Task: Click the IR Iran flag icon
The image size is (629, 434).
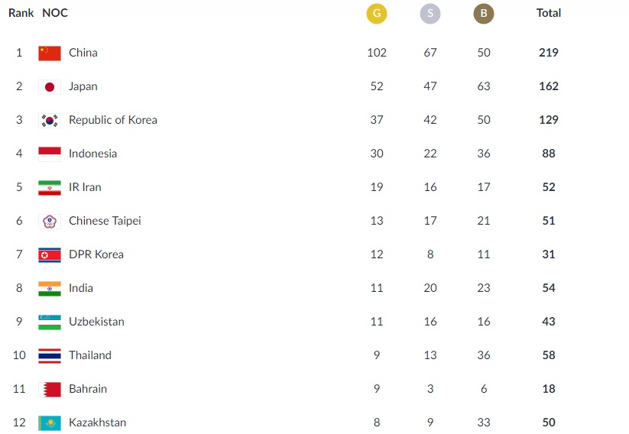Action: 50,187
